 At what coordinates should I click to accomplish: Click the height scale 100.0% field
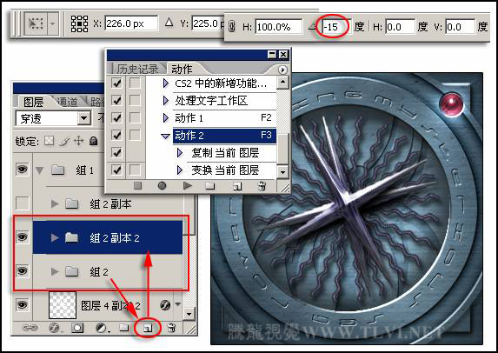click(x=278, y=27)
